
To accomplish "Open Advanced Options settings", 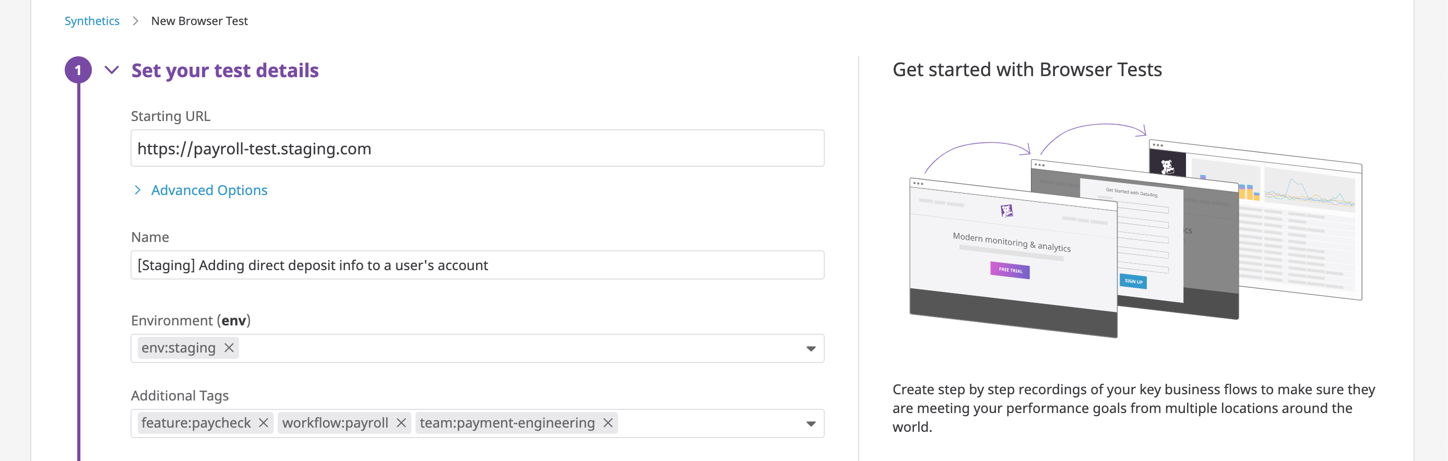I will 209,190.
